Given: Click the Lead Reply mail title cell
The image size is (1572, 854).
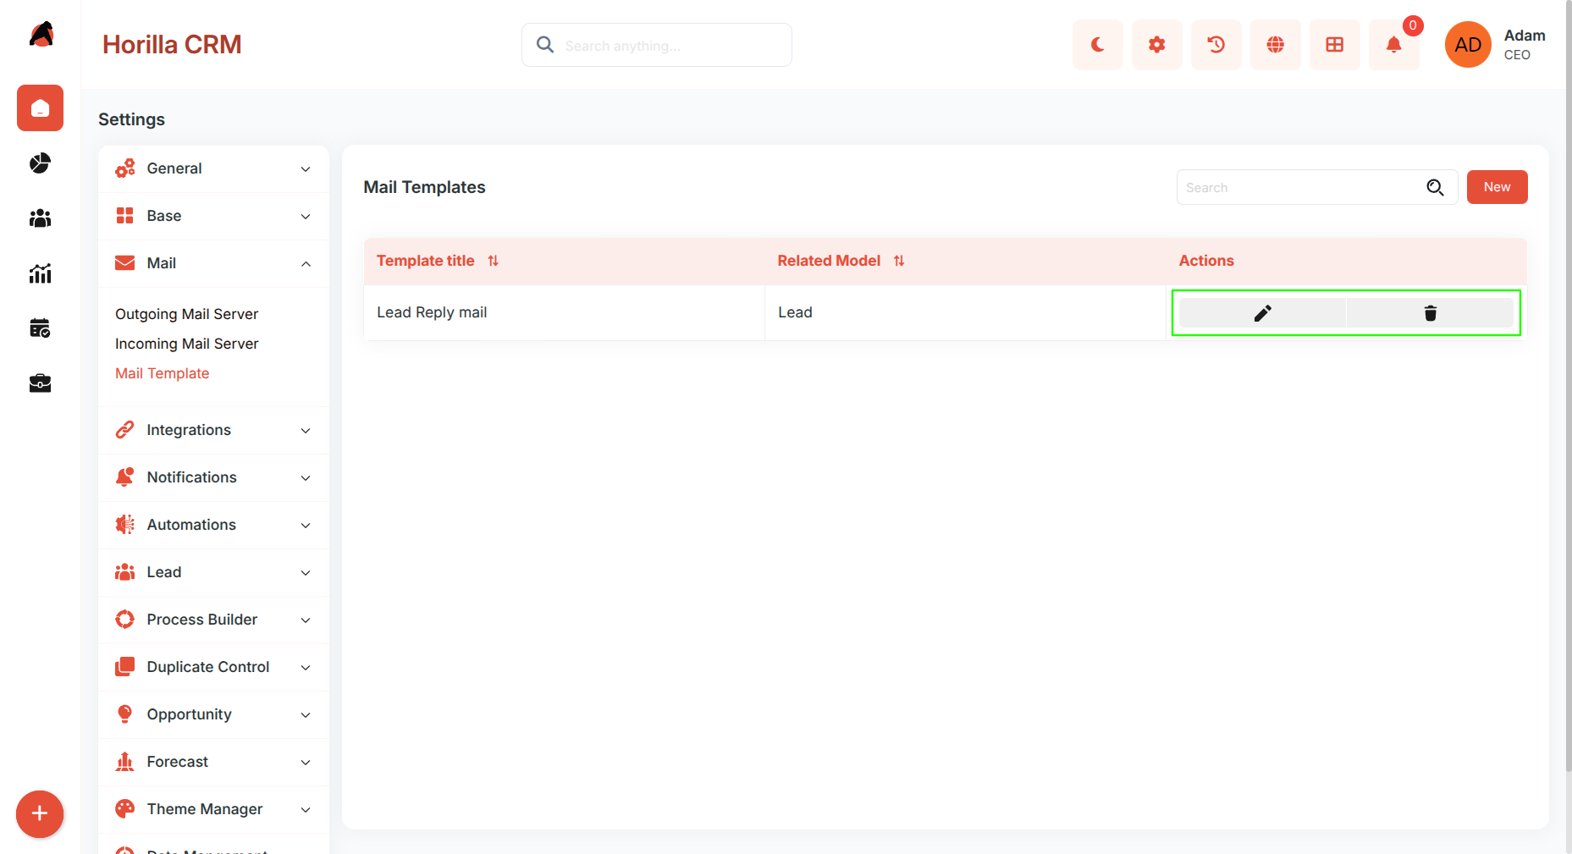Looking at the screenshot, I should [564, 312].
